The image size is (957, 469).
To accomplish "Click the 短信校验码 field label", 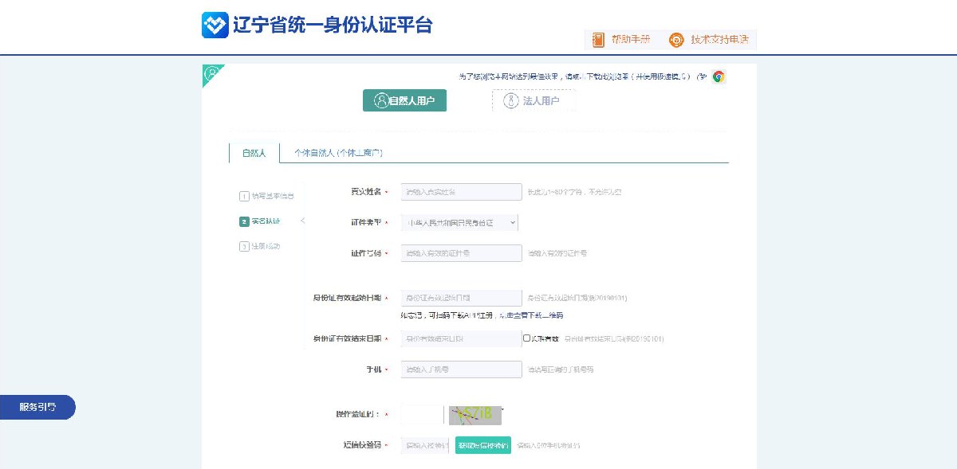I will click(361, 445).
